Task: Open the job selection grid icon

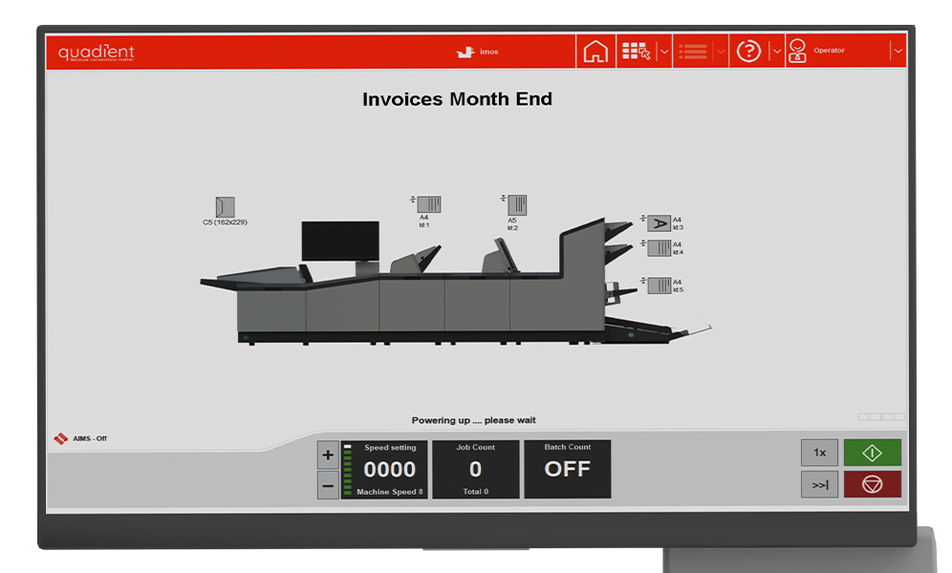Action: pyautogui.click(x=636, y=52)
